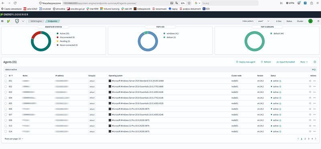Screen dimensions: 321x149
Task: Go to page 4 of agents
Action: click(312, 139)
